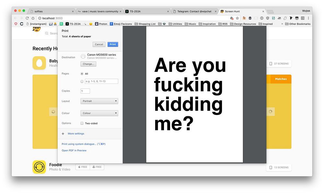Click the Emoji Favicons bookmark icon
This screenshot has height=193, width=324.
tap(111, 24)
